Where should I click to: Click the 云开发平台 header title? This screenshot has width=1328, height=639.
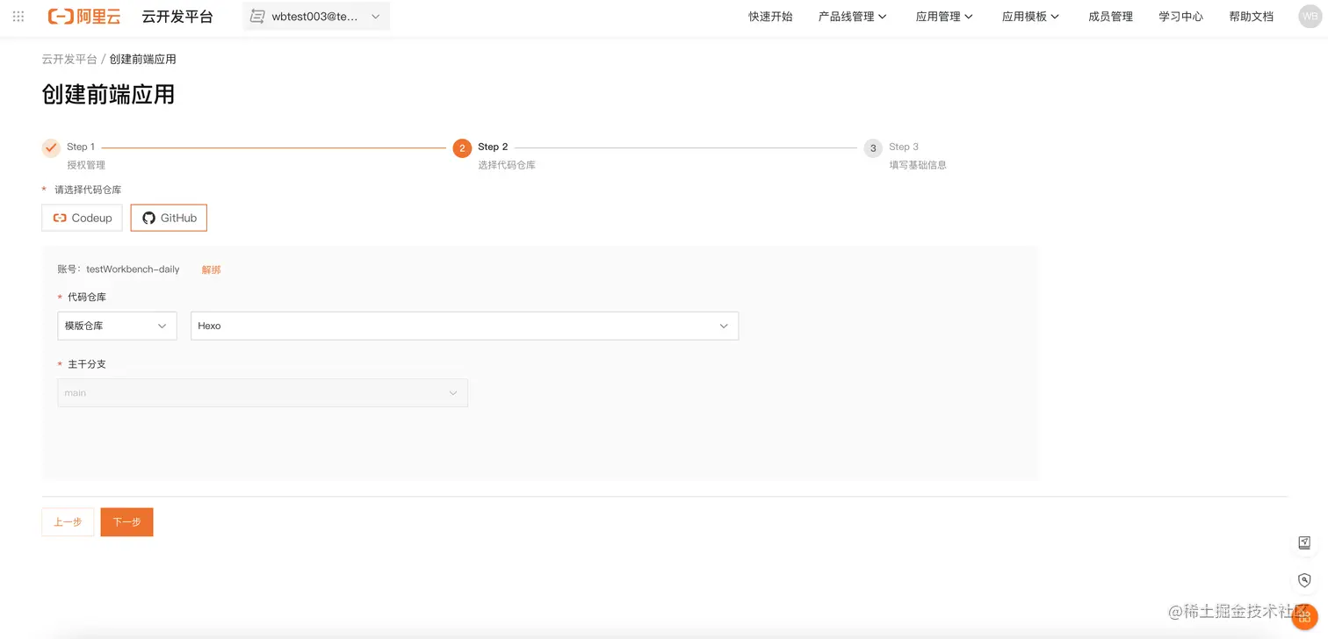177,17
